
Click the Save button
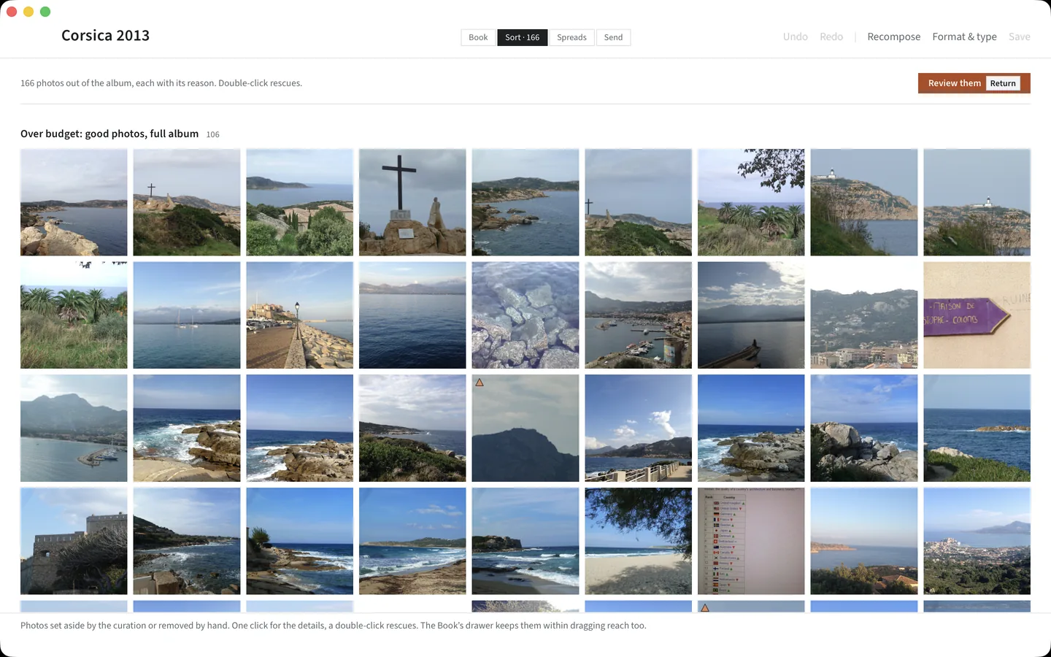tap(1020, 36)
